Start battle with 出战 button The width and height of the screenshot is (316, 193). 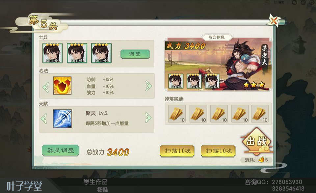click(257, 142)
